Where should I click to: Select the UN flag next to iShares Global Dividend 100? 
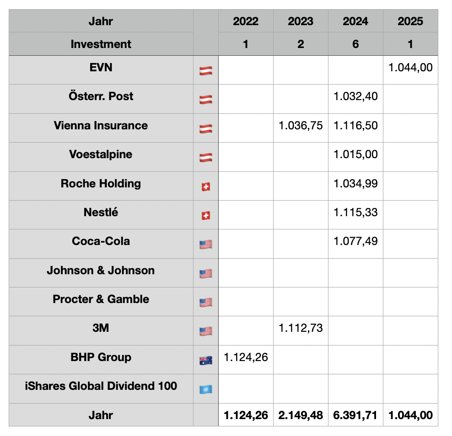click(x=205, y=389)
